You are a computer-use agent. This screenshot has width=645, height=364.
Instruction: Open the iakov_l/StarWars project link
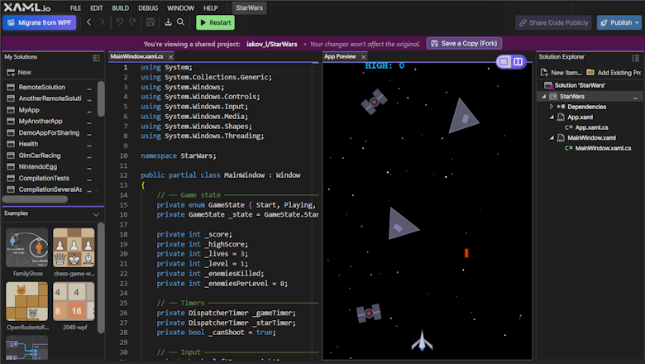pos(271,44)
